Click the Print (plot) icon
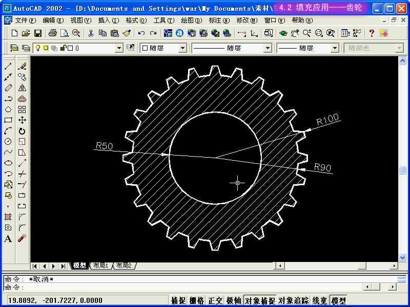Screen dimensions: 410x307 point(53,33)
